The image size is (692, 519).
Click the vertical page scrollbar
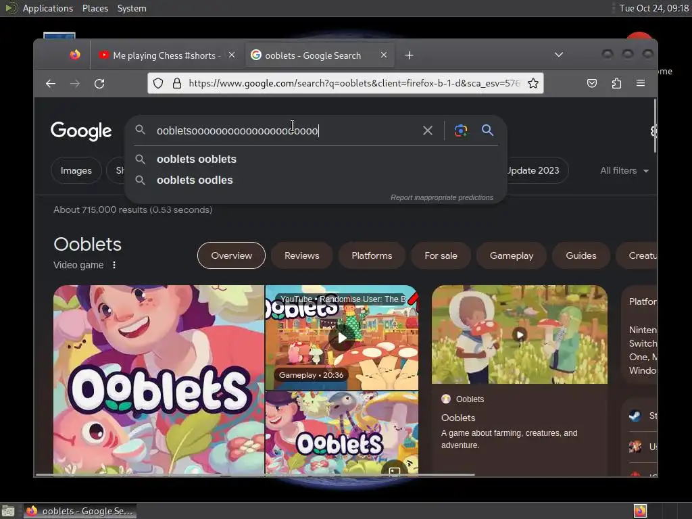point(655,126)
